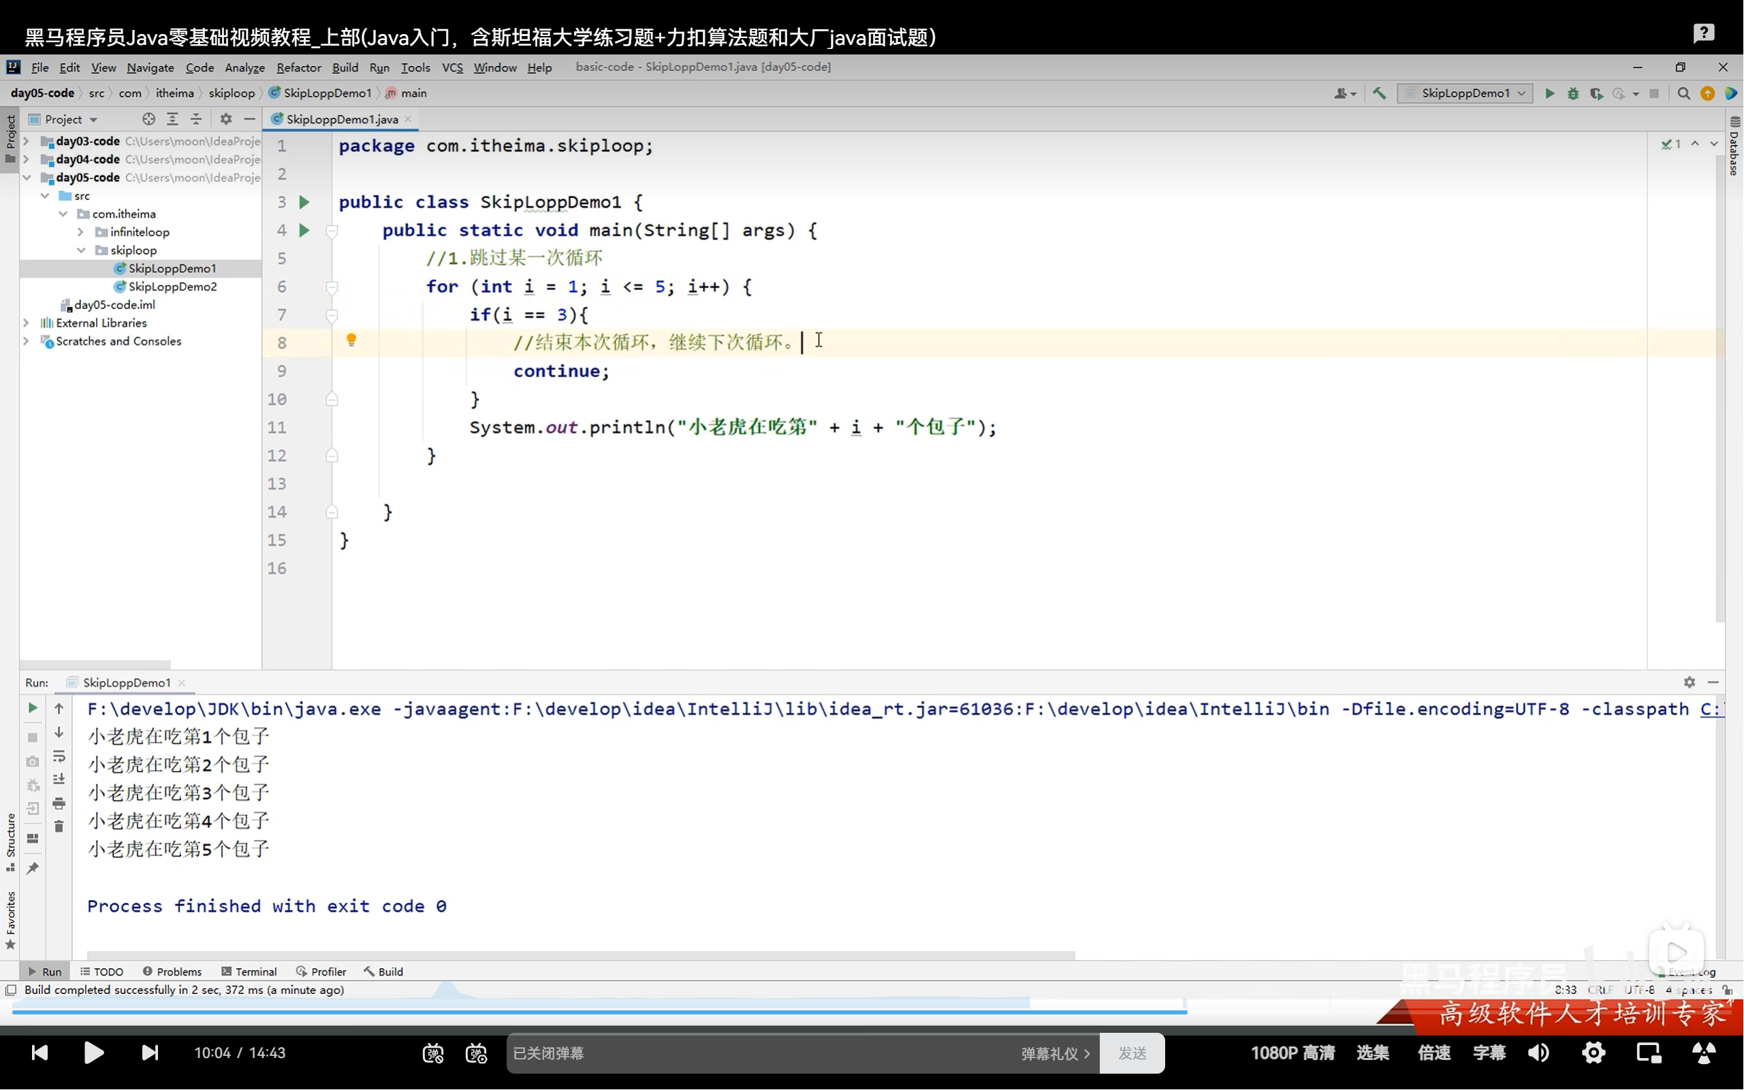Screen dimensions: 1744x1090
Task: Click the Debug bug icon
Action: pos(1573,93)
